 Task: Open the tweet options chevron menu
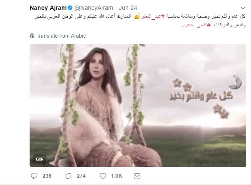(243, 8)
